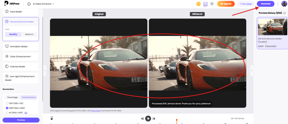
Task: Select 1080P (1920 x 1080) radio
Action: pyautogui.click(x=7, y=108)
